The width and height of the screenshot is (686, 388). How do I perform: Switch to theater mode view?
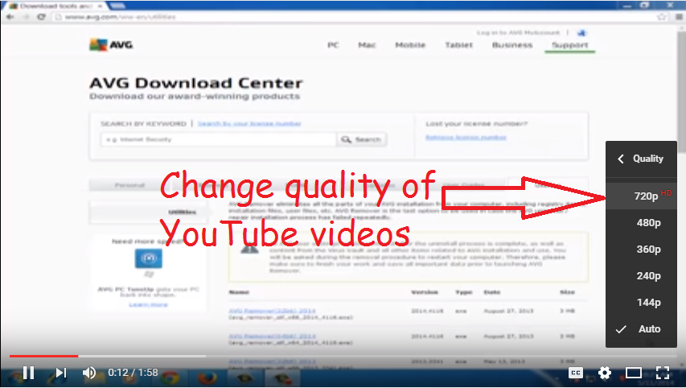tap(634, 373)
